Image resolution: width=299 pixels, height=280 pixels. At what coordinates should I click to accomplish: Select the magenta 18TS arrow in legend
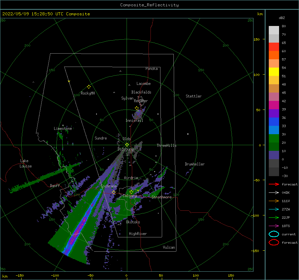(x=274, y=226)
